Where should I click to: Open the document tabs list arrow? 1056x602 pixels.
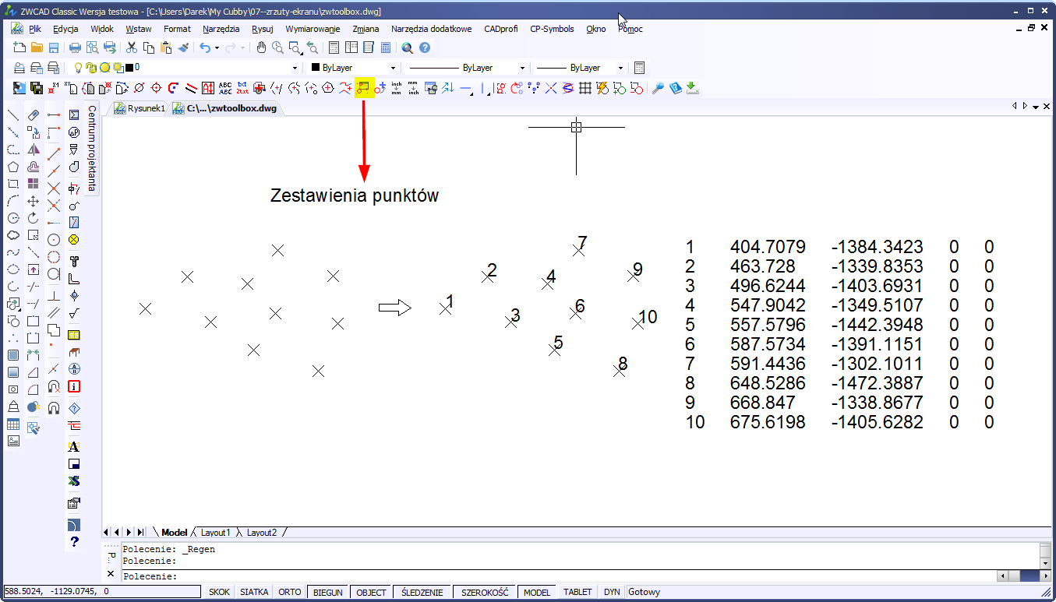pos(1035,107)
